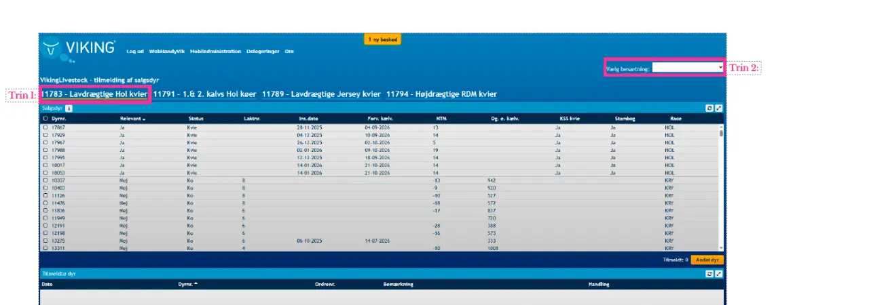Open the info icon beside Salgsdyr
This screenshot has height=305, width=869.
coord(69,108)
